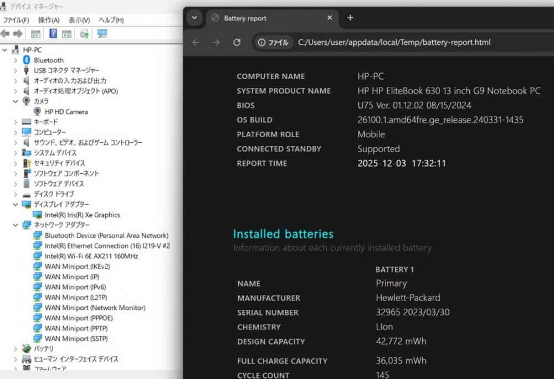Collapse the カメラ category

click(x=16, y=101)
